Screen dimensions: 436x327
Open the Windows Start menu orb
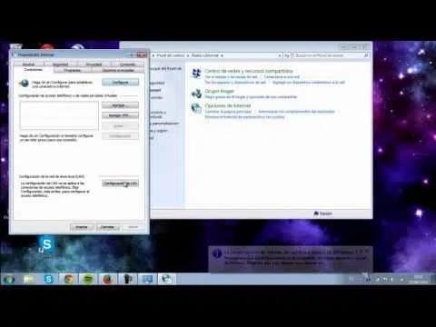click(x=8, y=279)
